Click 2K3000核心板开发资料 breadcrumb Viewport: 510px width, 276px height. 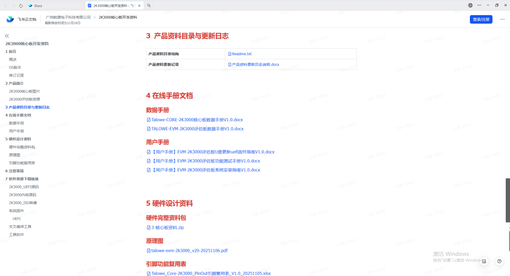(118, 17)
